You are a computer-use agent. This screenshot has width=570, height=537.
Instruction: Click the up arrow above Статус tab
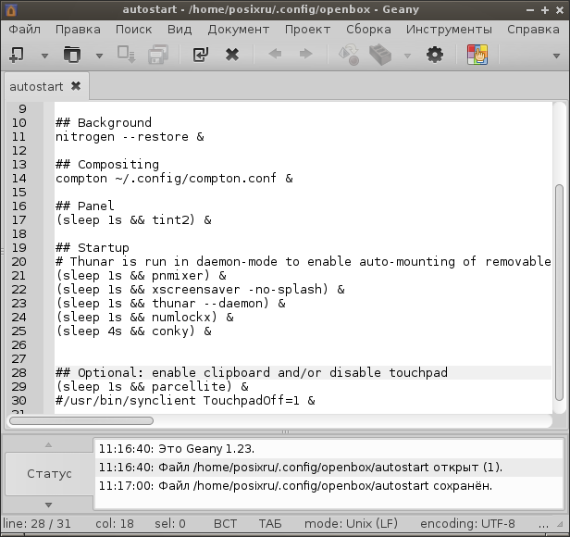[x=48, y=445]
